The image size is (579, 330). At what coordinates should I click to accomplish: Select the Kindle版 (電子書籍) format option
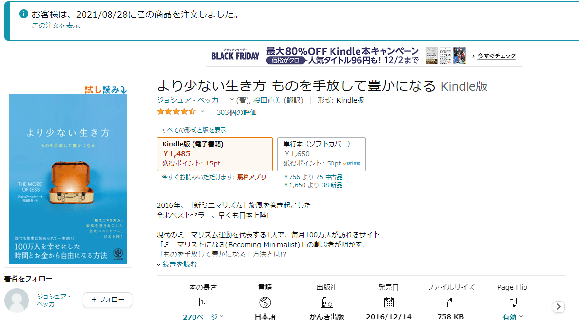215,154
